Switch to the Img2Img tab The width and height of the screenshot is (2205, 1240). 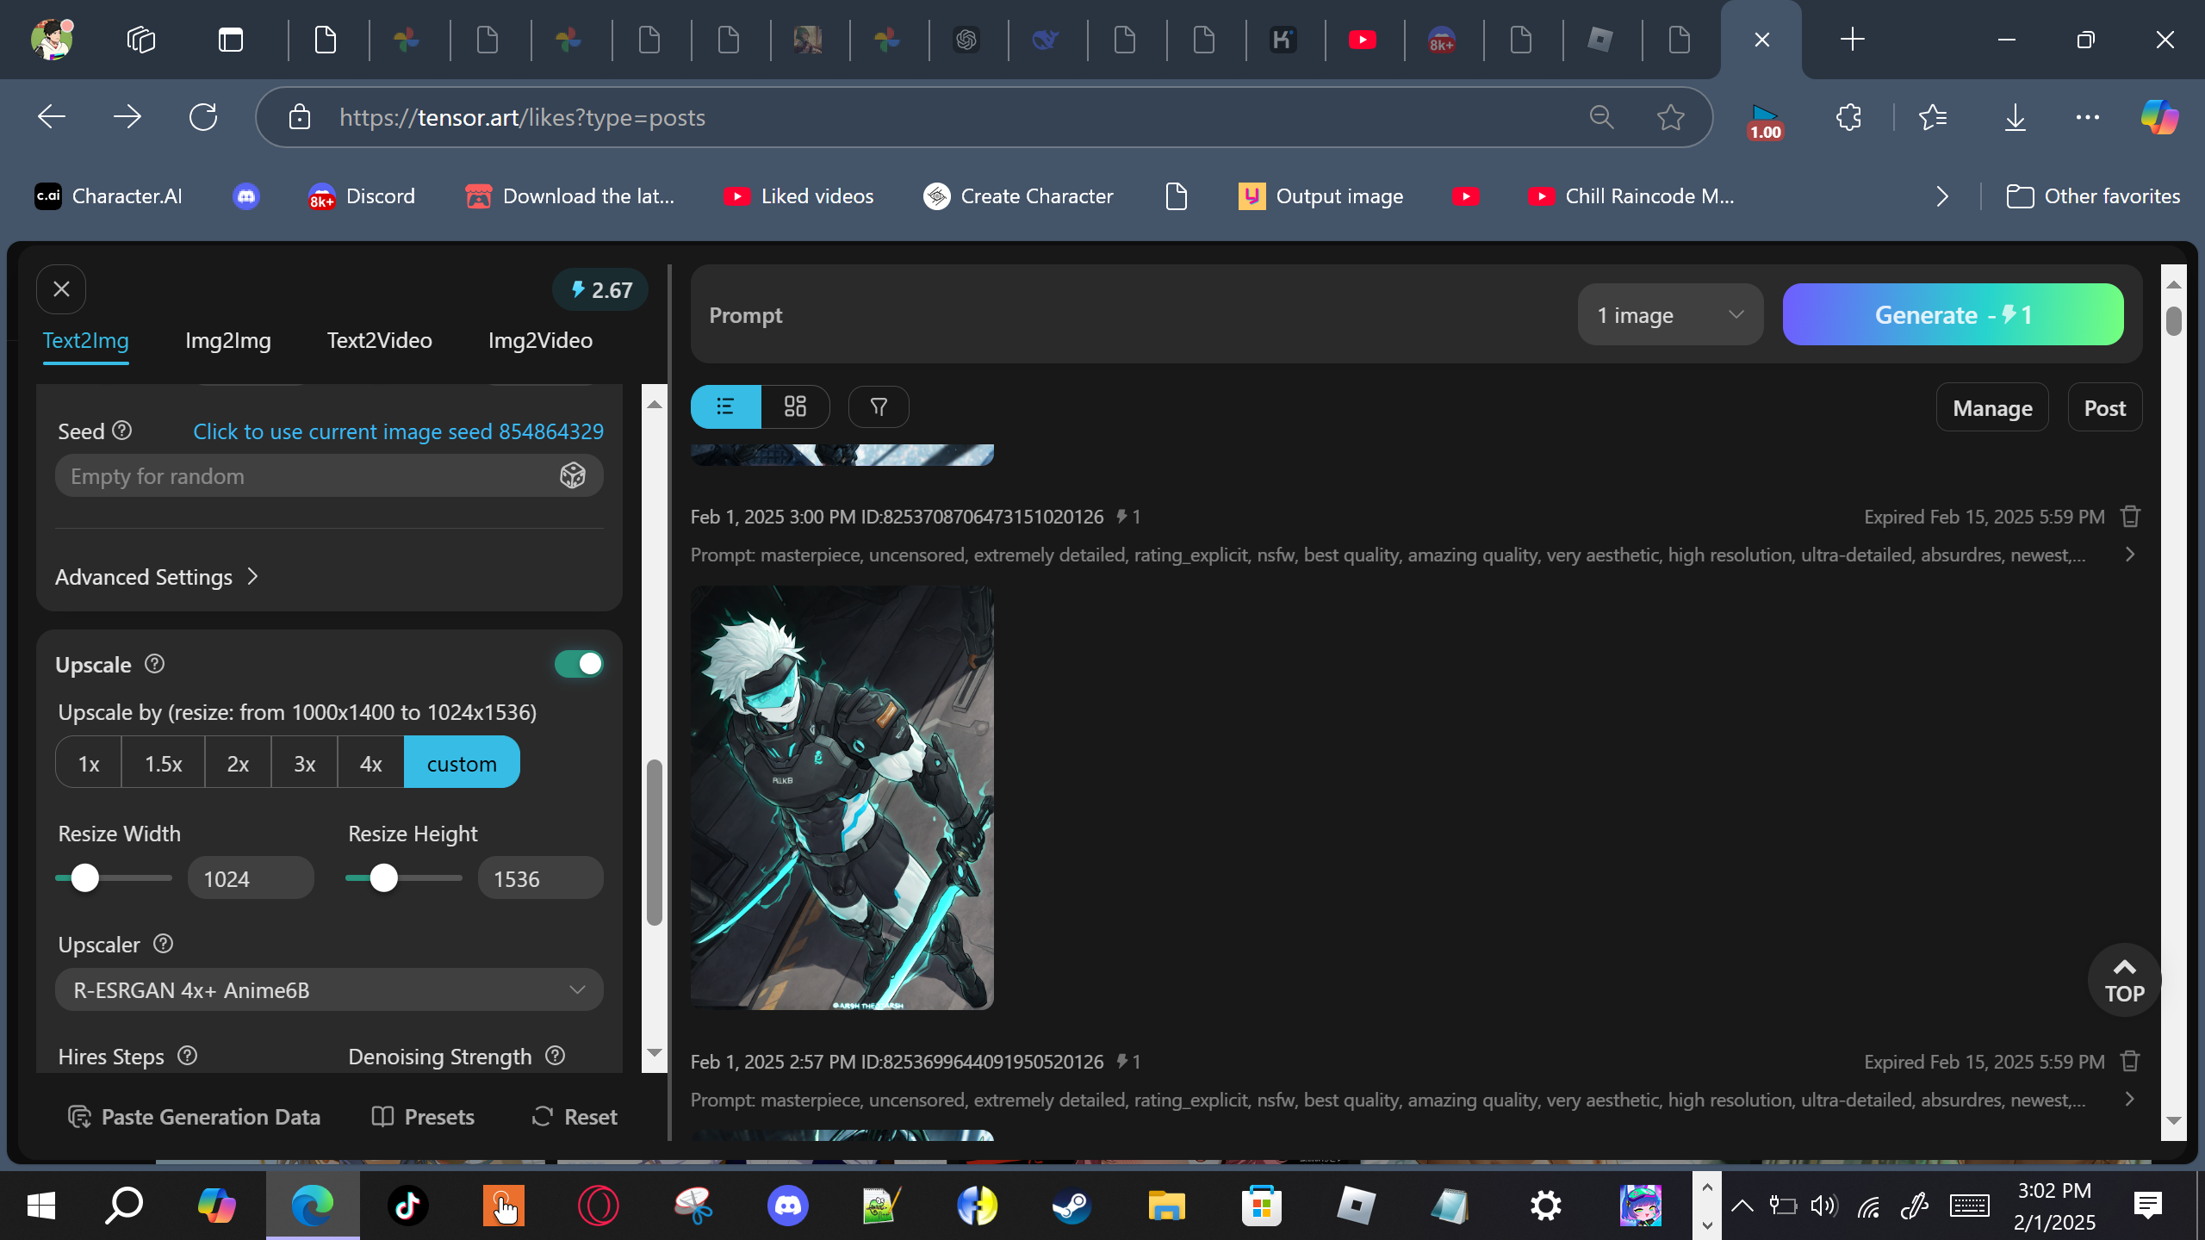[x=227, y=340]
